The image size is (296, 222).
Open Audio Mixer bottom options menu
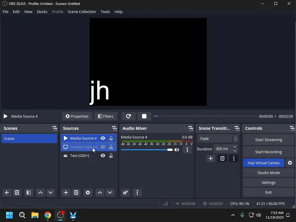pyautogui.click(x=137, y=193)
